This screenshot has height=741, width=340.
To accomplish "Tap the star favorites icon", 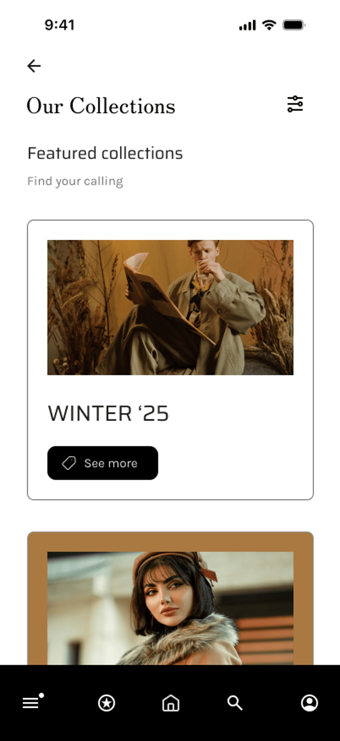I will click(107, 703).
